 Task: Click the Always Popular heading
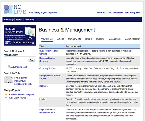[x=12, y=90]
